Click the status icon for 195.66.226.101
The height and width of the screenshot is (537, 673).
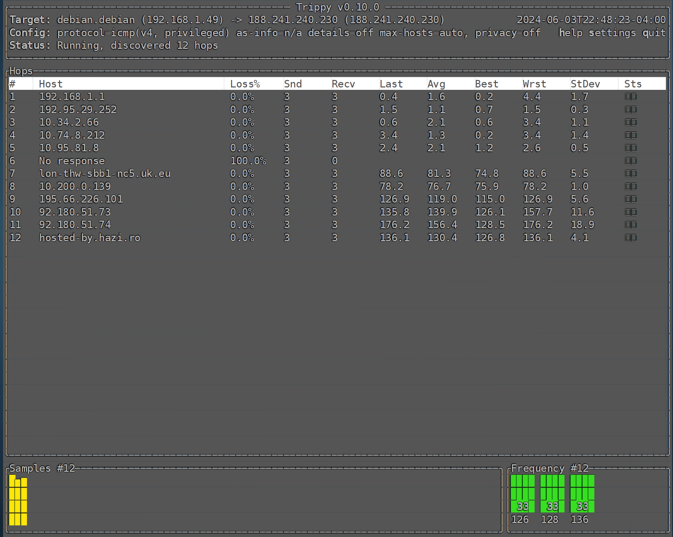pyautogui.click(x=631, y=199)
